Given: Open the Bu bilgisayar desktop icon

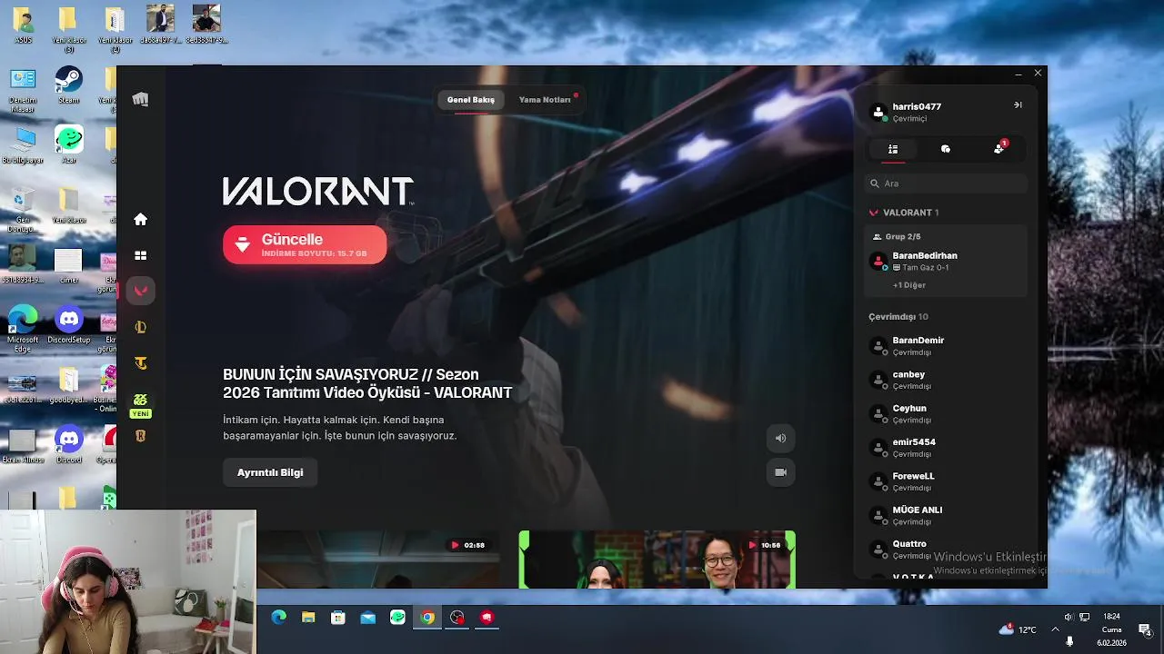Looking at the screenshot, I should pyautogui.click(x=23, y=144).
